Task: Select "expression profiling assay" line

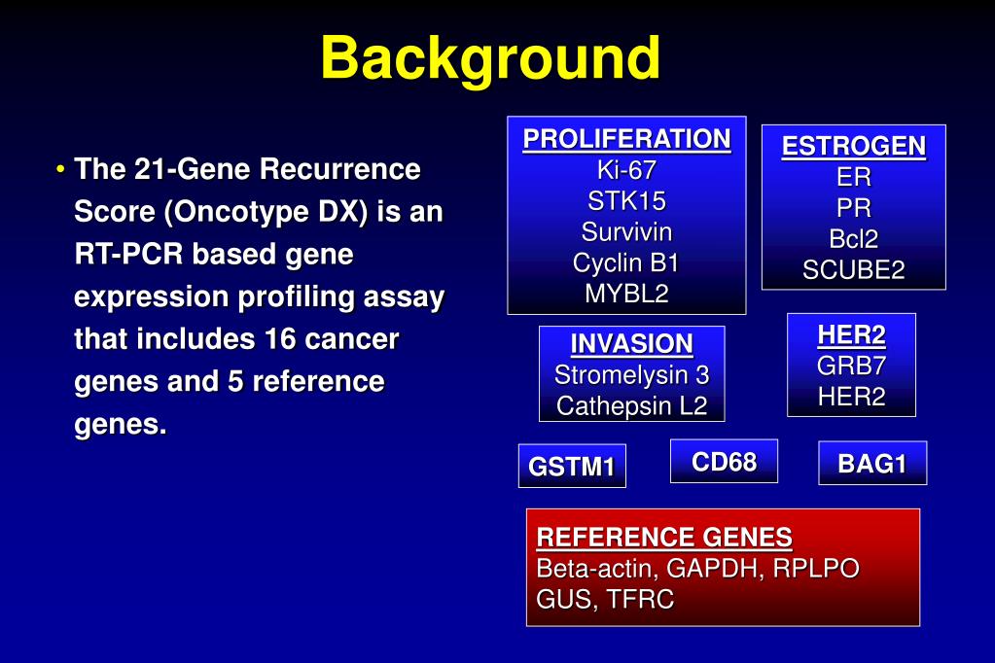Action: 260,297
